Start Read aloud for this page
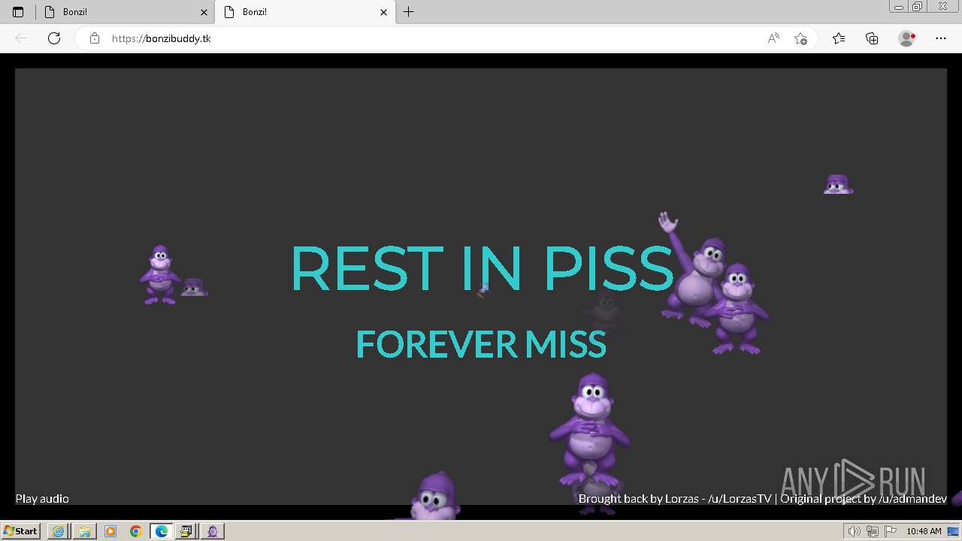This screenshot has width=962, height=541. coord(773,38)
